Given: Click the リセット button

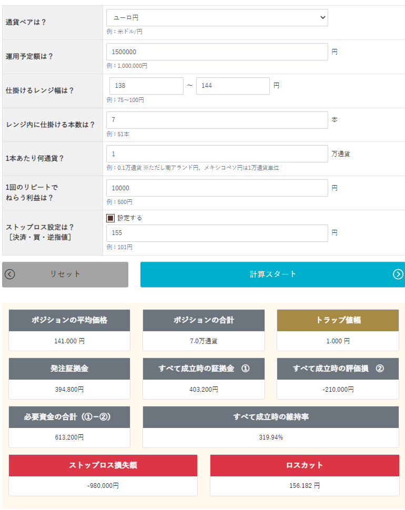Looking at the screenshot, I should click(65, 274).
